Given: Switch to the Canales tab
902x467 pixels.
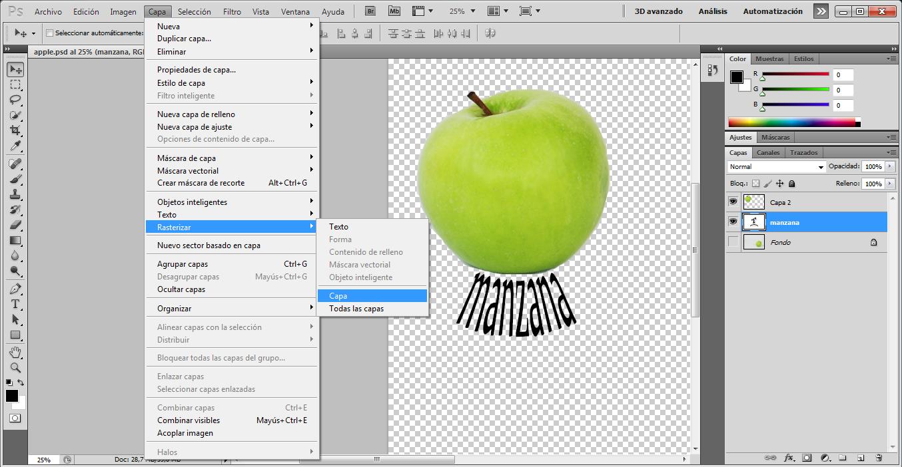Looking at the screenshot, I should pyautogui.click(x=768, y=152).
